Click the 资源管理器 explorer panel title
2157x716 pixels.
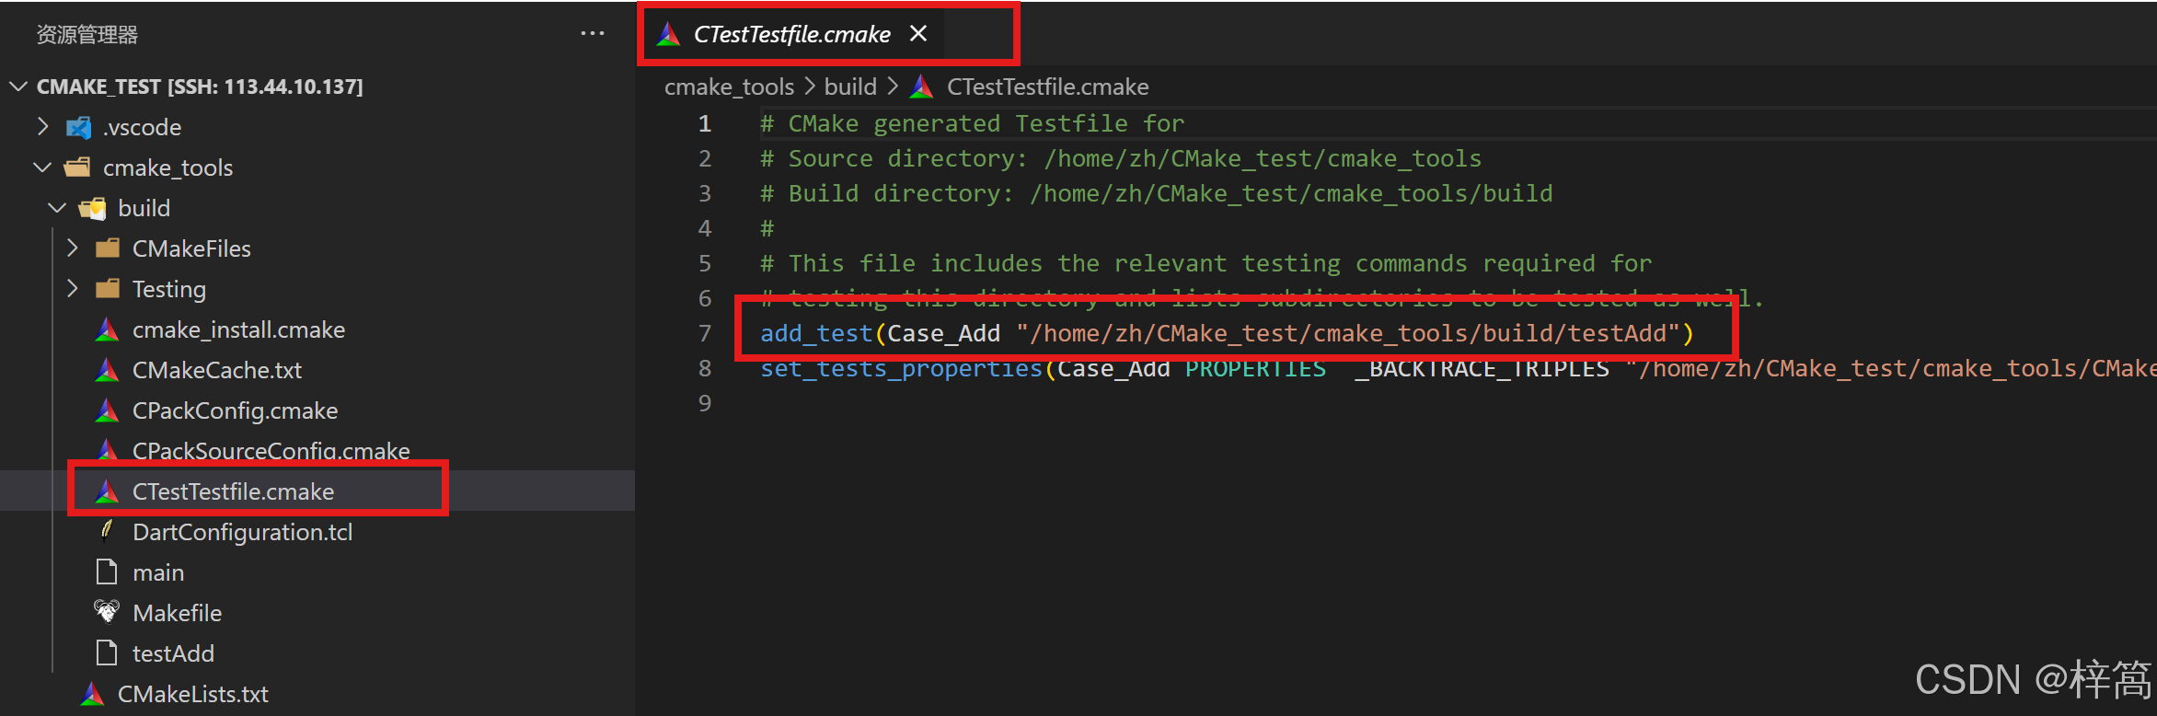pyautogui.click(x=87, y=35)
